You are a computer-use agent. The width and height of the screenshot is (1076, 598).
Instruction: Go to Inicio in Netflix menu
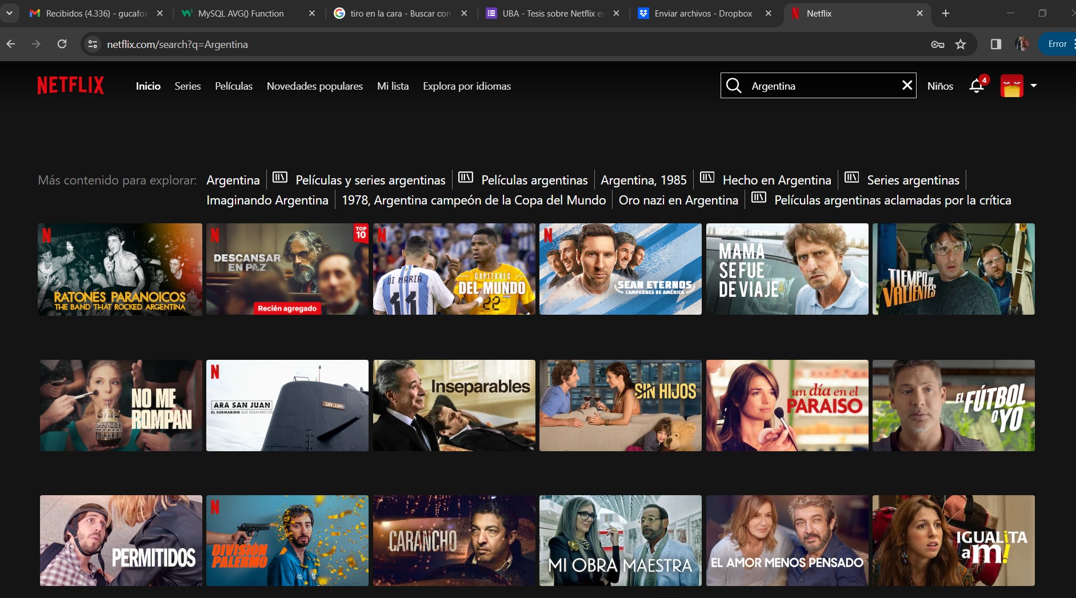[148, 86]
